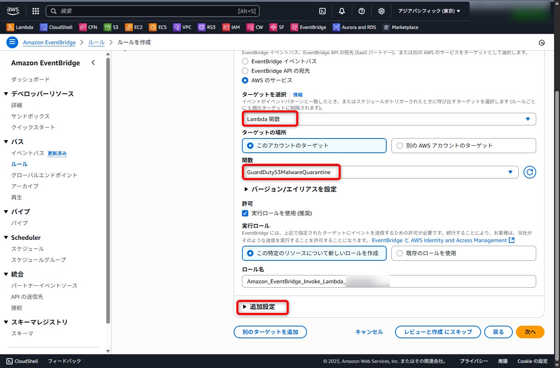Expand バージョン/エイリアスを設定 section

(290, 189)
